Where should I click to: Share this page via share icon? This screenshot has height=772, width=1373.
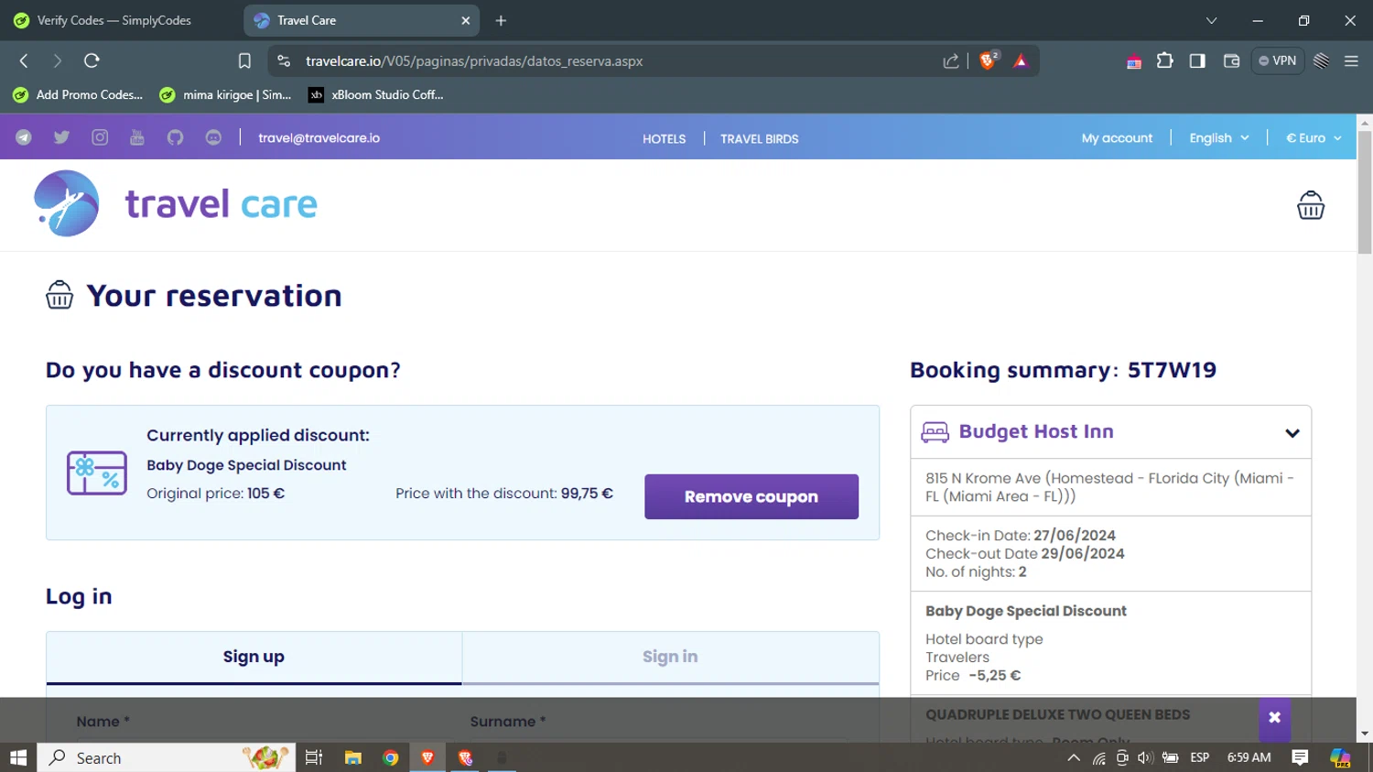click(951, 60)
